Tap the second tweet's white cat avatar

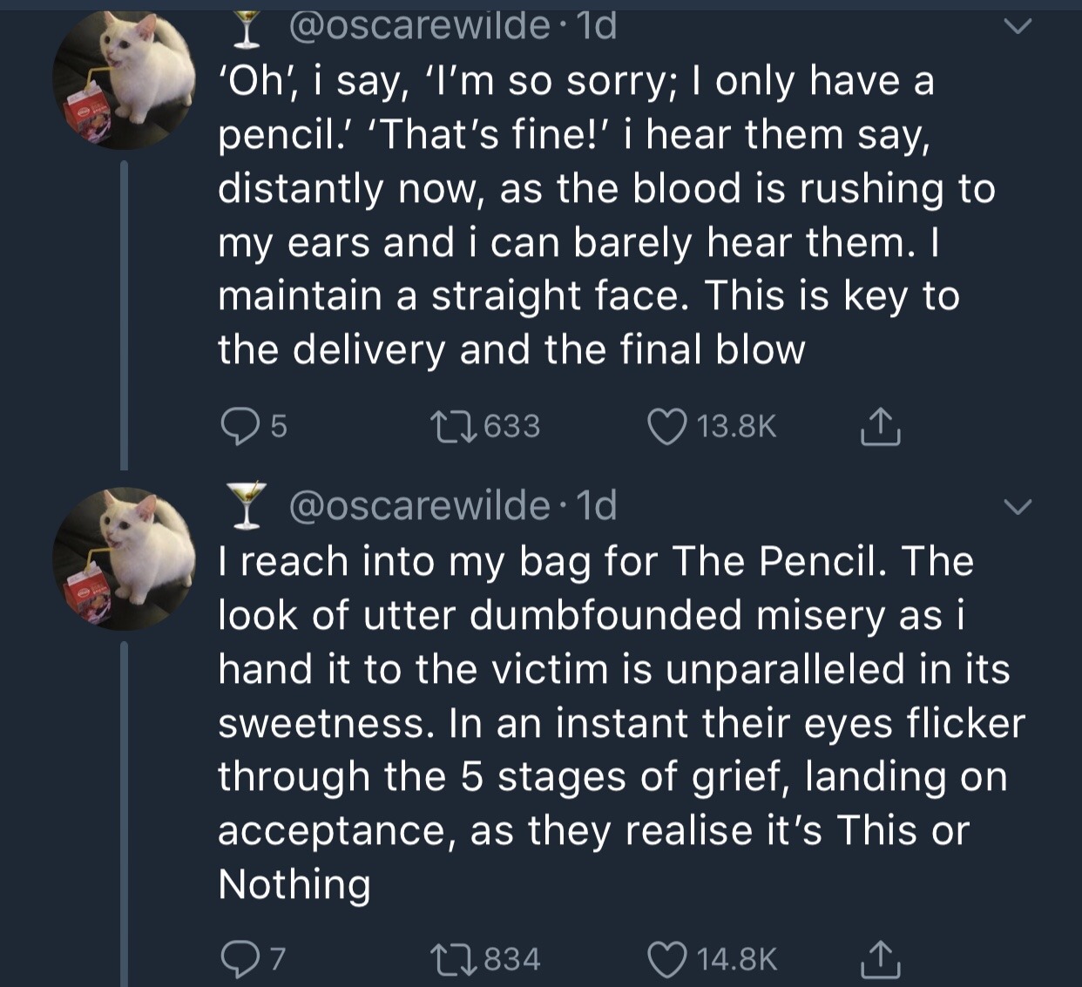click(x=125, y=558)
